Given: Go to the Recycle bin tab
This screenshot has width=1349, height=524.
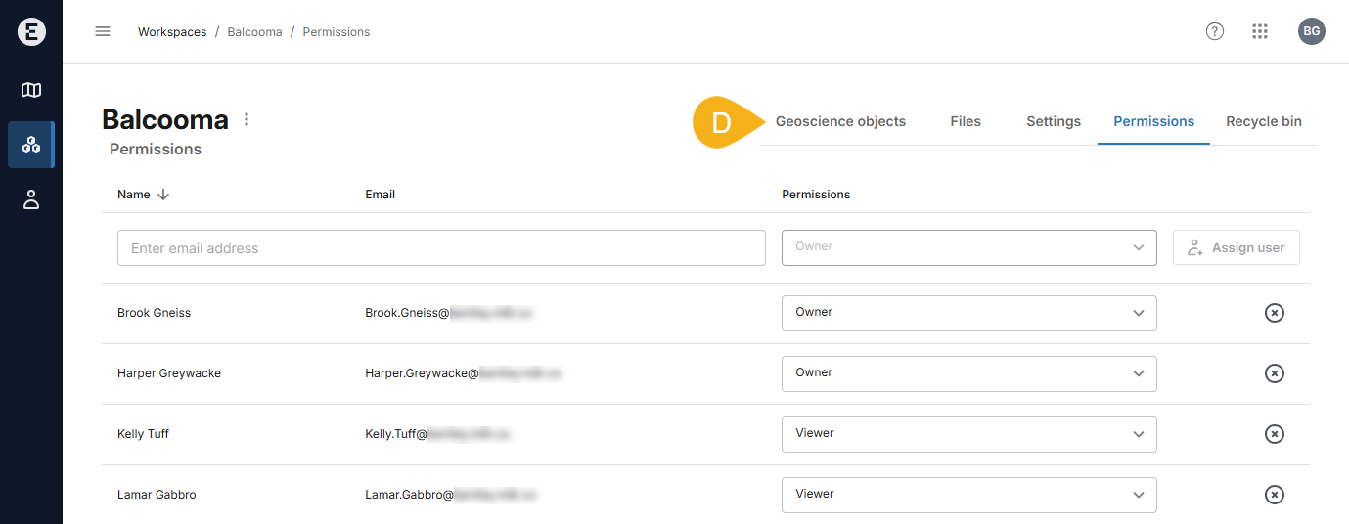Looking at the screenshot, I should click(1263, 122).
